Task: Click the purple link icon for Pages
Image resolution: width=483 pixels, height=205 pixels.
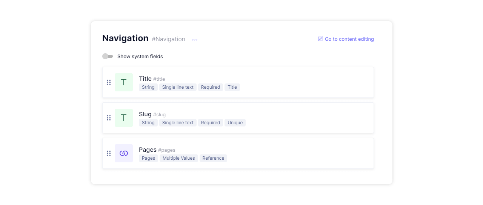Action: [x=124, y=153]
